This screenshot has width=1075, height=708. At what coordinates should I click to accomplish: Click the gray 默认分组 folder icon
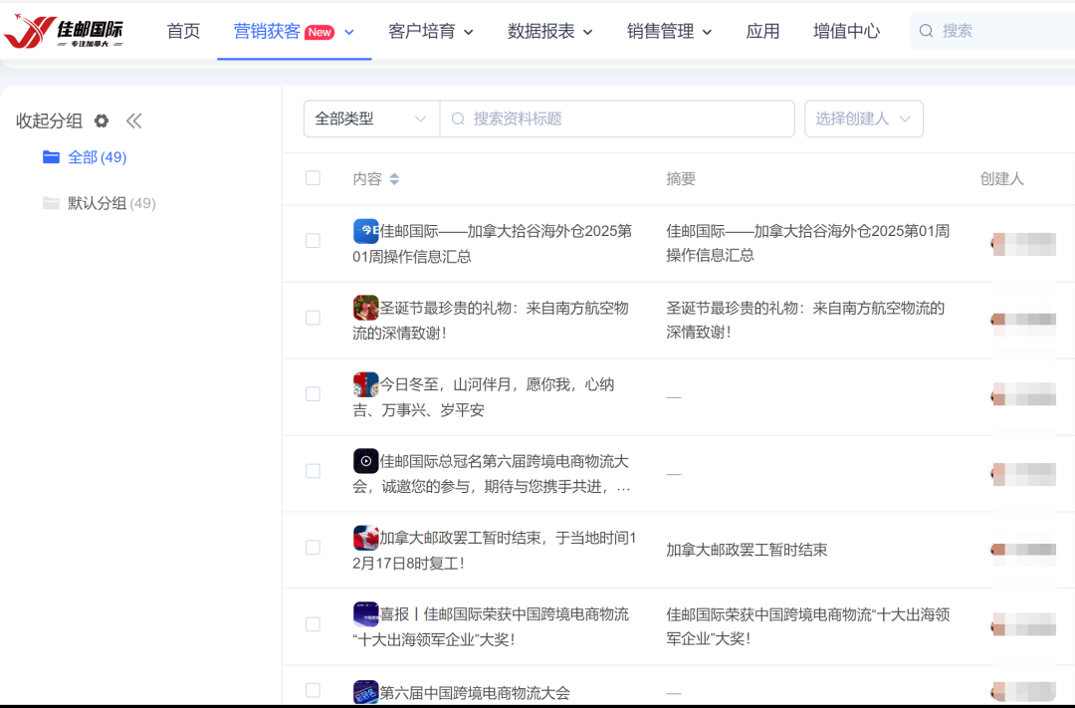coord(52,203)
